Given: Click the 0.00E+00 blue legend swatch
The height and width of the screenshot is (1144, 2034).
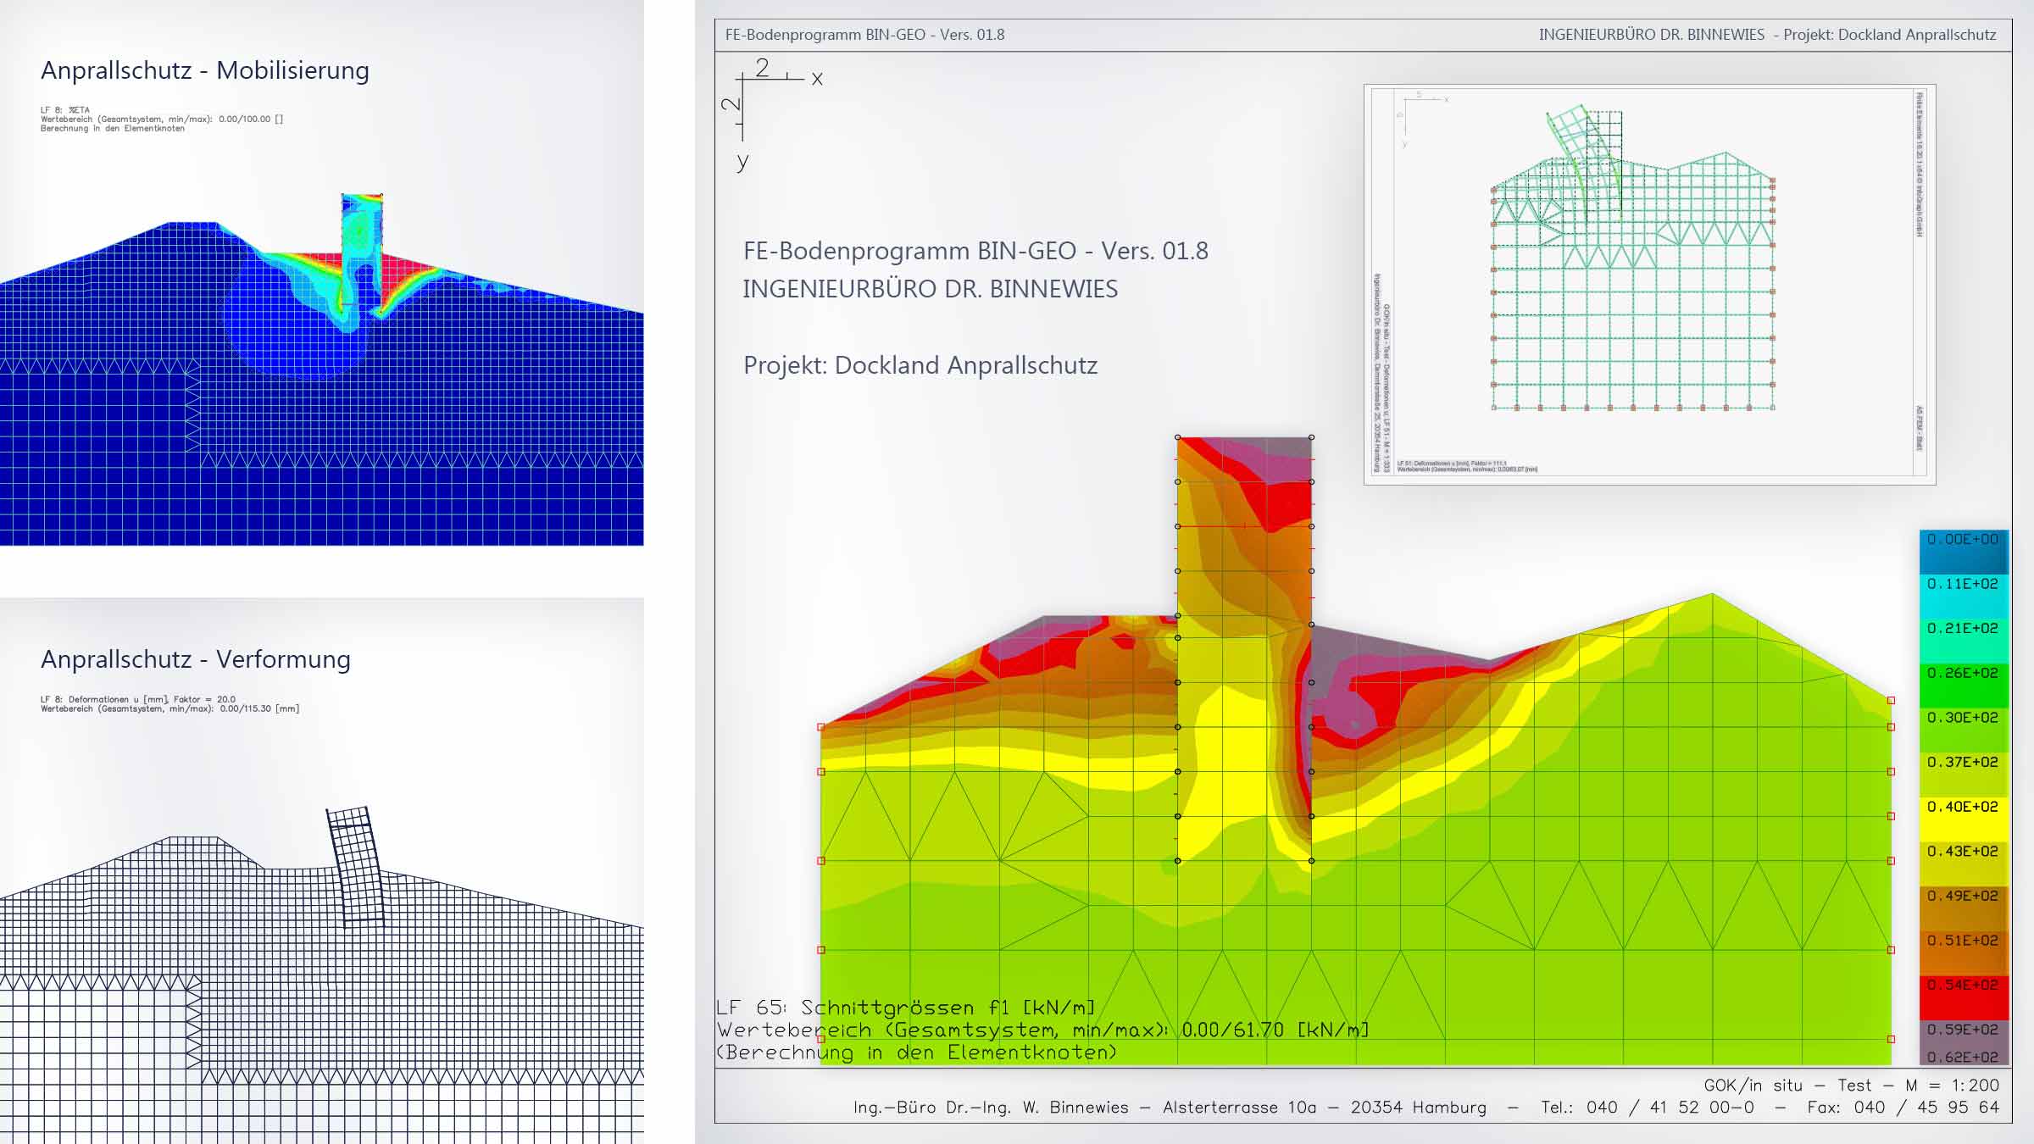Looking at the screenshot, I should [1964, 553].
